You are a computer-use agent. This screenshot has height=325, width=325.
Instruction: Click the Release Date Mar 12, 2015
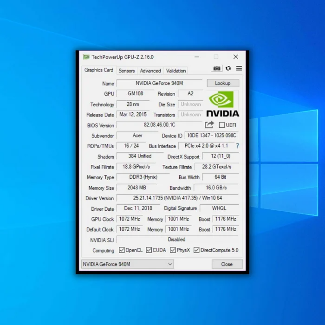(133, 114)
